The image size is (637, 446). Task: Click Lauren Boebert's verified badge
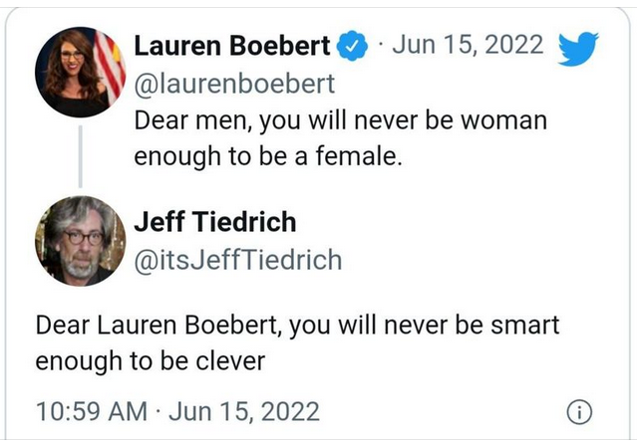click(x=350, y=45)
